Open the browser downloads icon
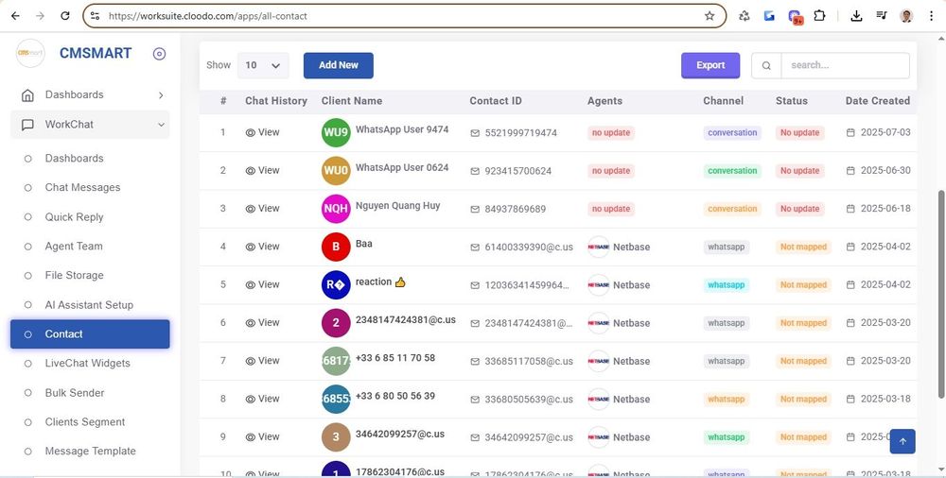Screen dimensions: 946x478 856,16
